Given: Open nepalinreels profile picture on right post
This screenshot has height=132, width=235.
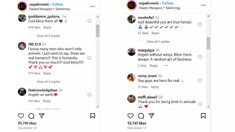Looking at the screenshot, I should coord(132,5).
